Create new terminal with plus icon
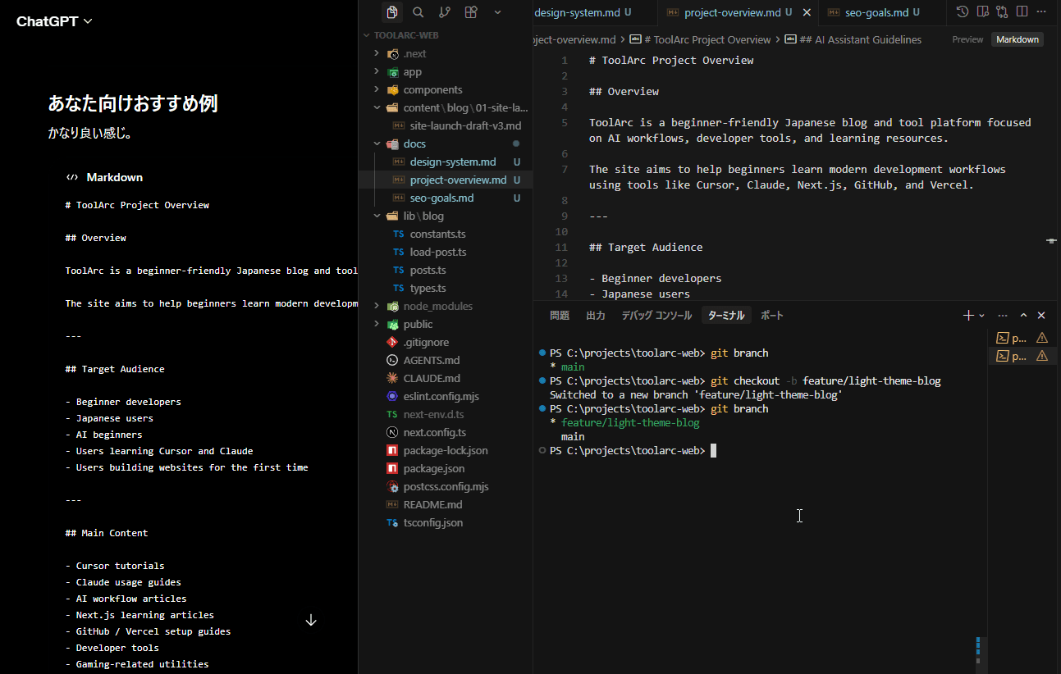The image size is (1061, 674). [x=969, y=315]
